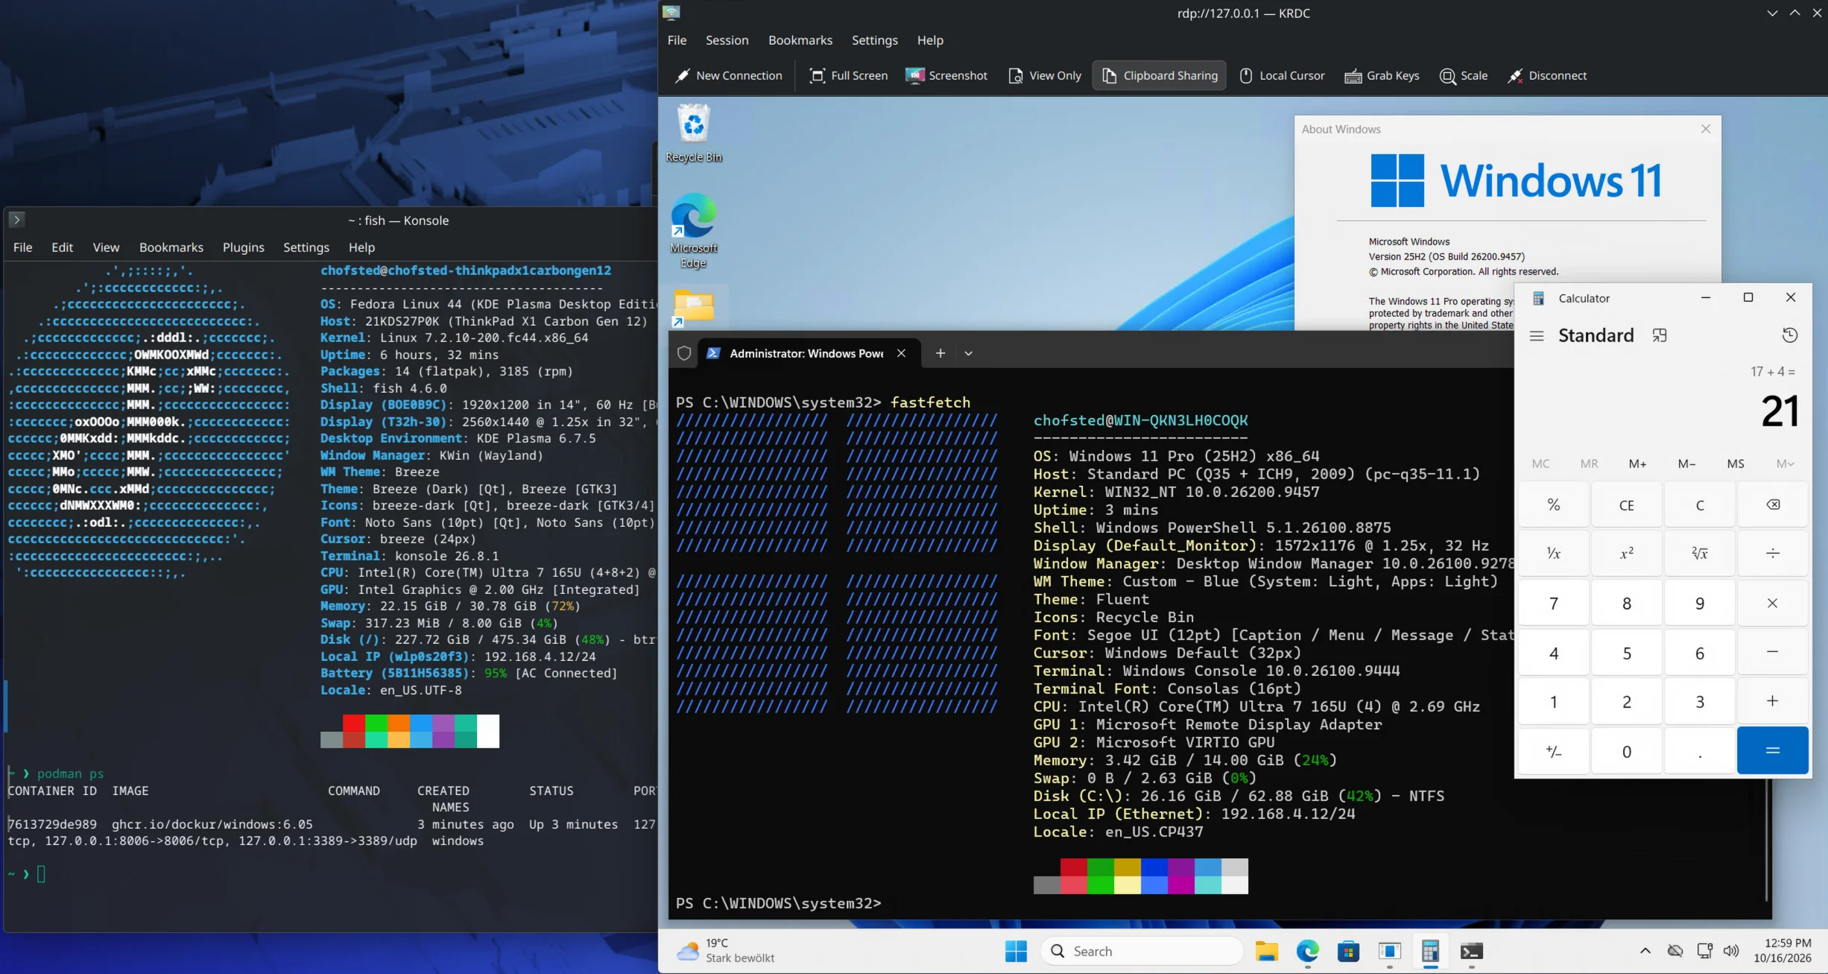Toggle Grab Keys in KRDC toolbar

(1382, 75)
